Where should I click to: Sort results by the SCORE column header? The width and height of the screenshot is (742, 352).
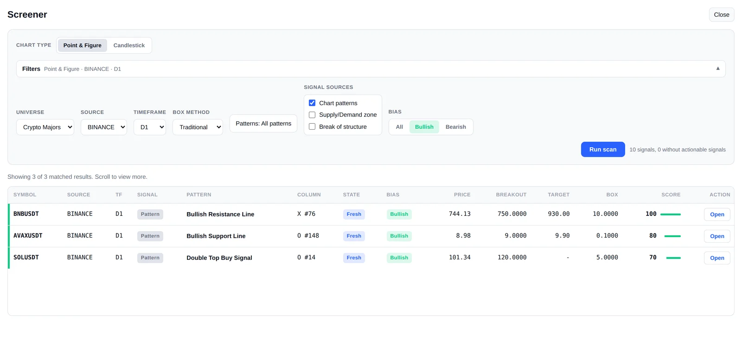(x=671, y=195)
